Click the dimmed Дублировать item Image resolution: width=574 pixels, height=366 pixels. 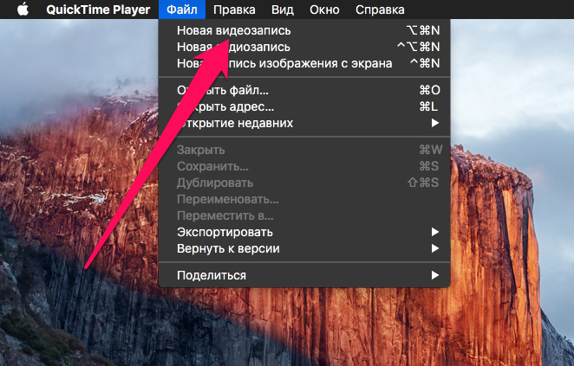point(304,183)
